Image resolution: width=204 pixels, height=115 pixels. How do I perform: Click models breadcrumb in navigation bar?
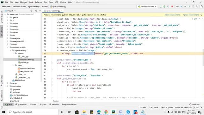(45, 6)
